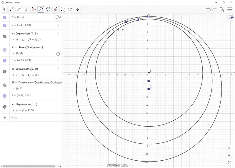Click point D on the circle

coord(126,22)
